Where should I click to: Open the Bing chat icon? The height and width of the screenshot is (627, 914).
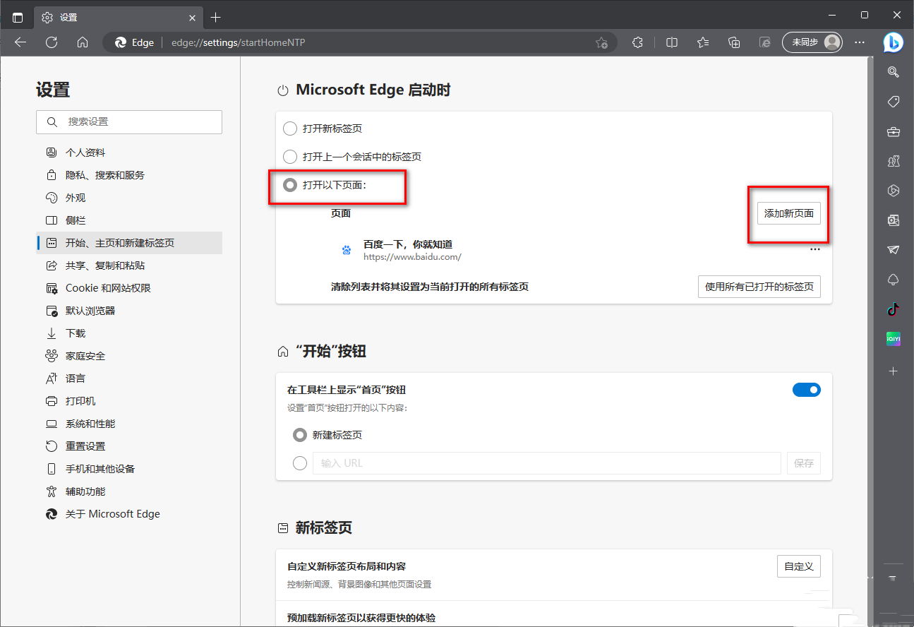coord(894,42)
